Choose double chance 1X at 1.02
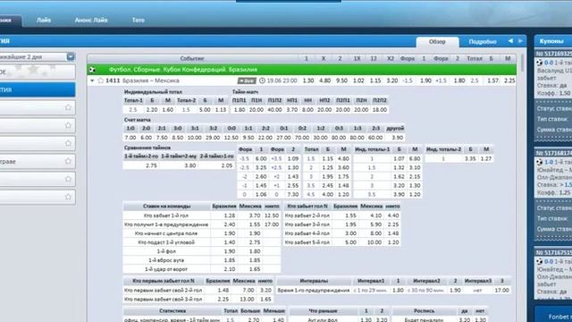Viewport: 572px width, 322px height. 358,80
